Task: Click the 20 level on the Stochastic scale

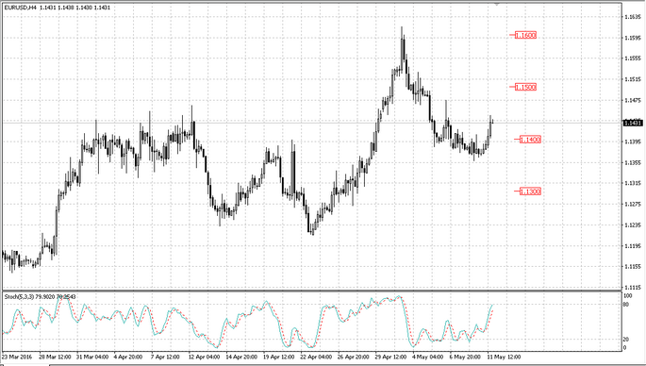Action: [626, 340]
